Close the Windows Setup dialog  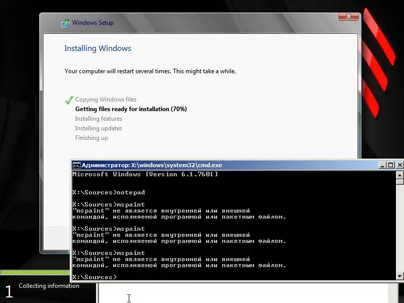(x=348, y=16)
